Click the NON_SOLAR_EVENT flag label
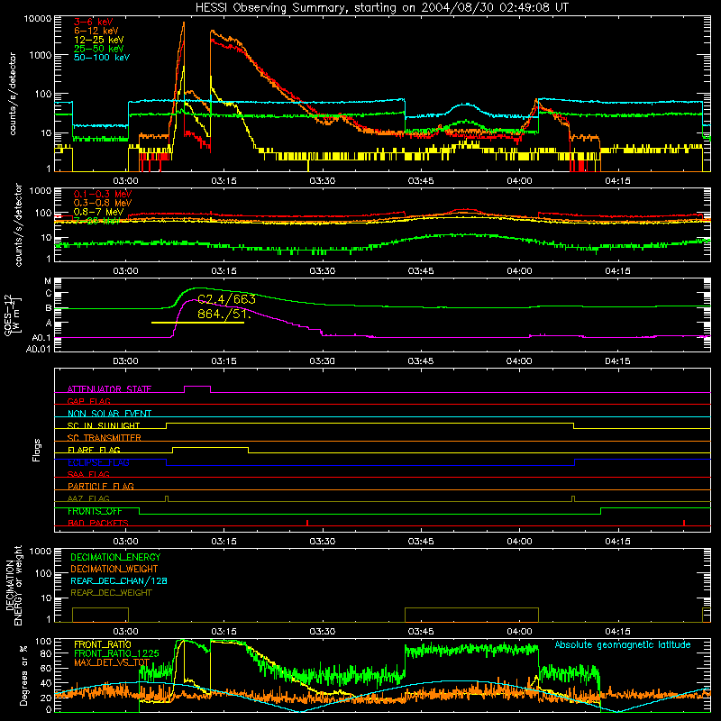The height and width of the screenshot is (721, 721). pos(109,414)
